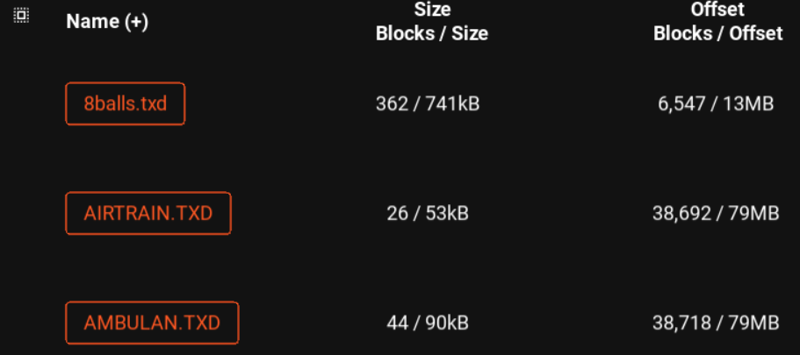
Task: Click the select-all icon beside Name header
Action: (21, 15)
